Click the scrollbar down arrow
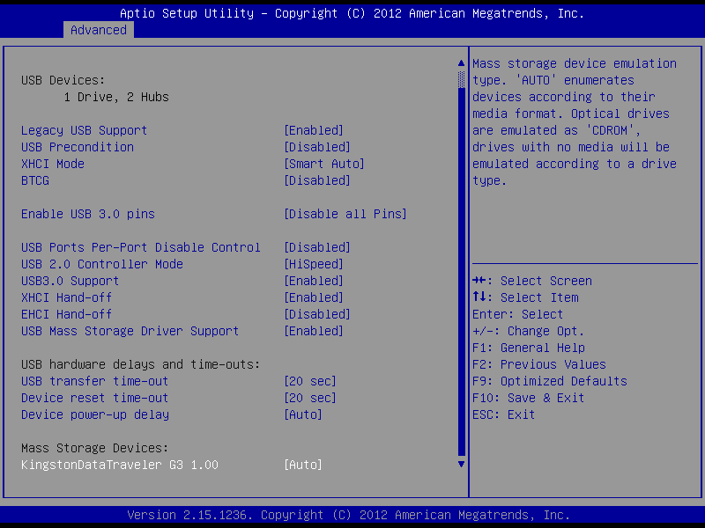 pos(460,463)
